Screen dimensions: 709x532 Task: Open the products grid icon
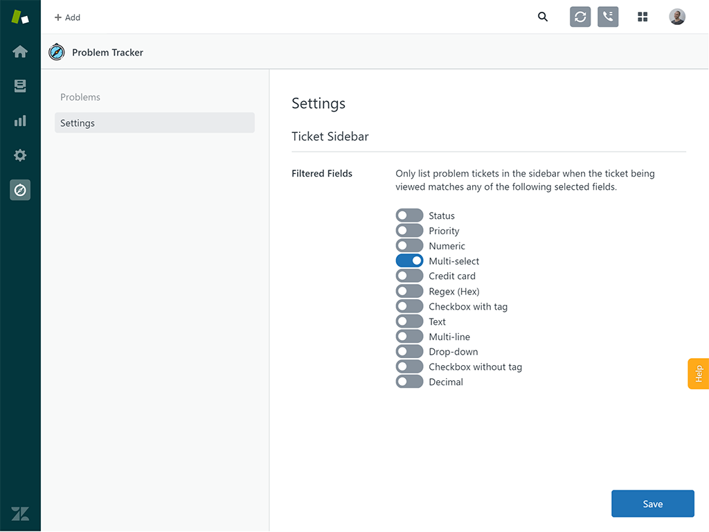pyautogui.click(x=643, y=17)
